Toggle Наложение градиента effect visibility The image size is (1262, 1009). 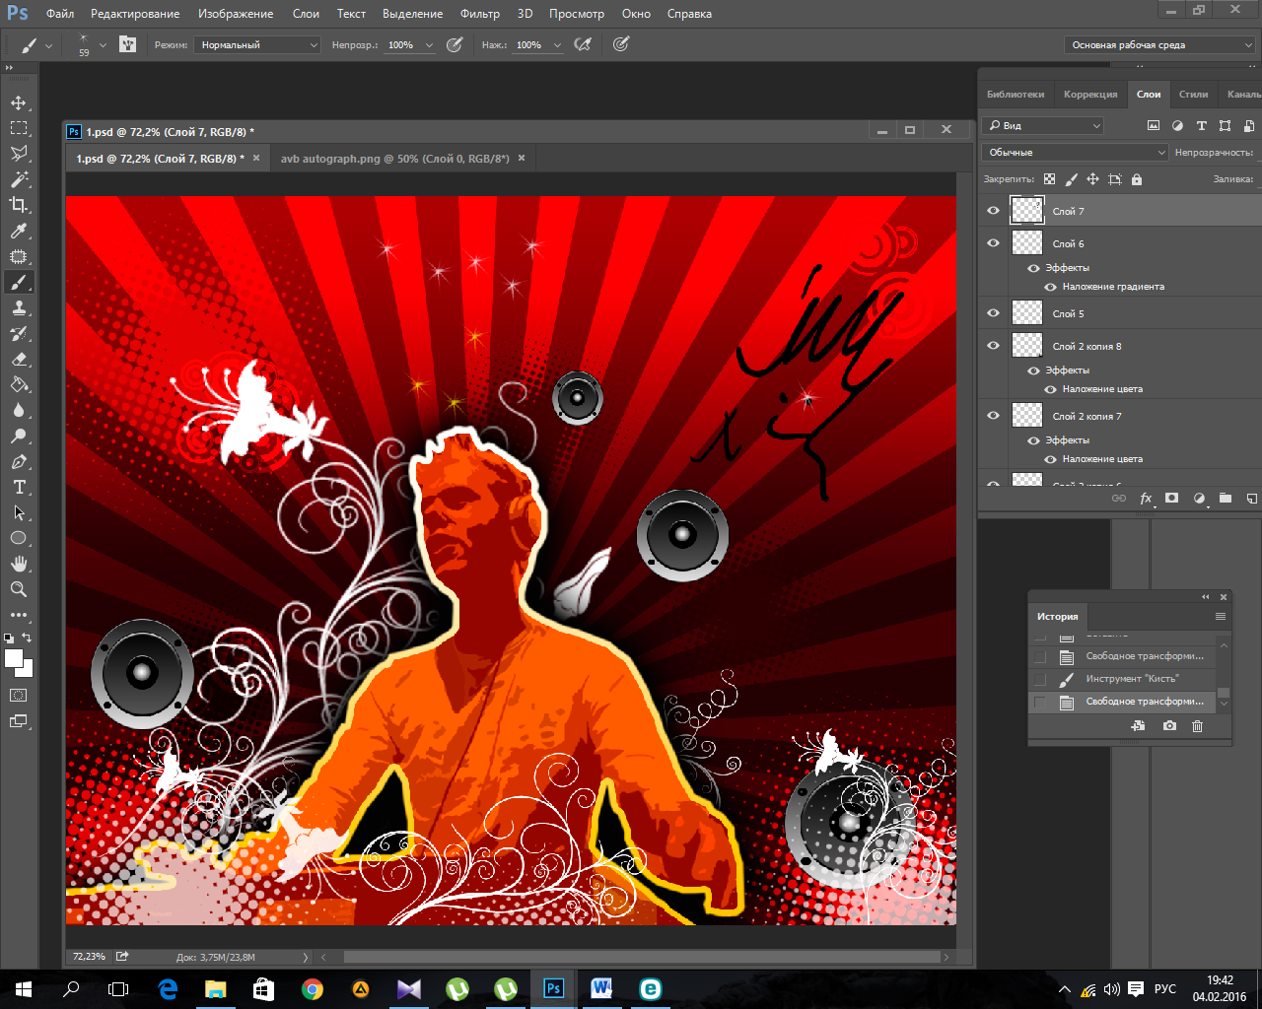coord(1050,287)
